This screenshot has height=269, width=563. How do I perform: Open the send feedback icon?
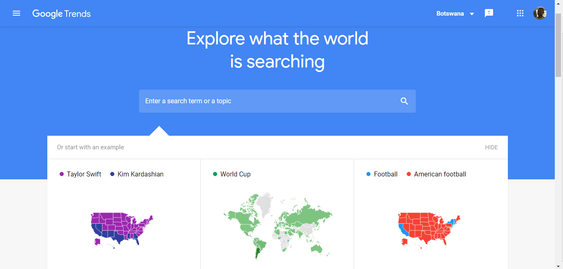coord(489,14)
